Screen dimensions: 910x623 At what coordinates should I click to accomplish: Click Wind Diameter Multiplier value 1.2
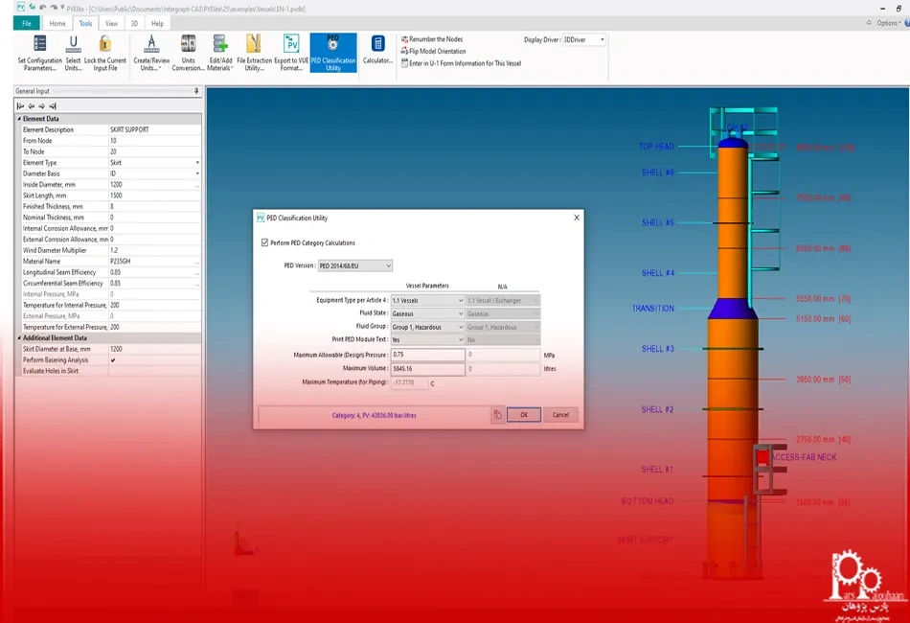pos(114,250)
